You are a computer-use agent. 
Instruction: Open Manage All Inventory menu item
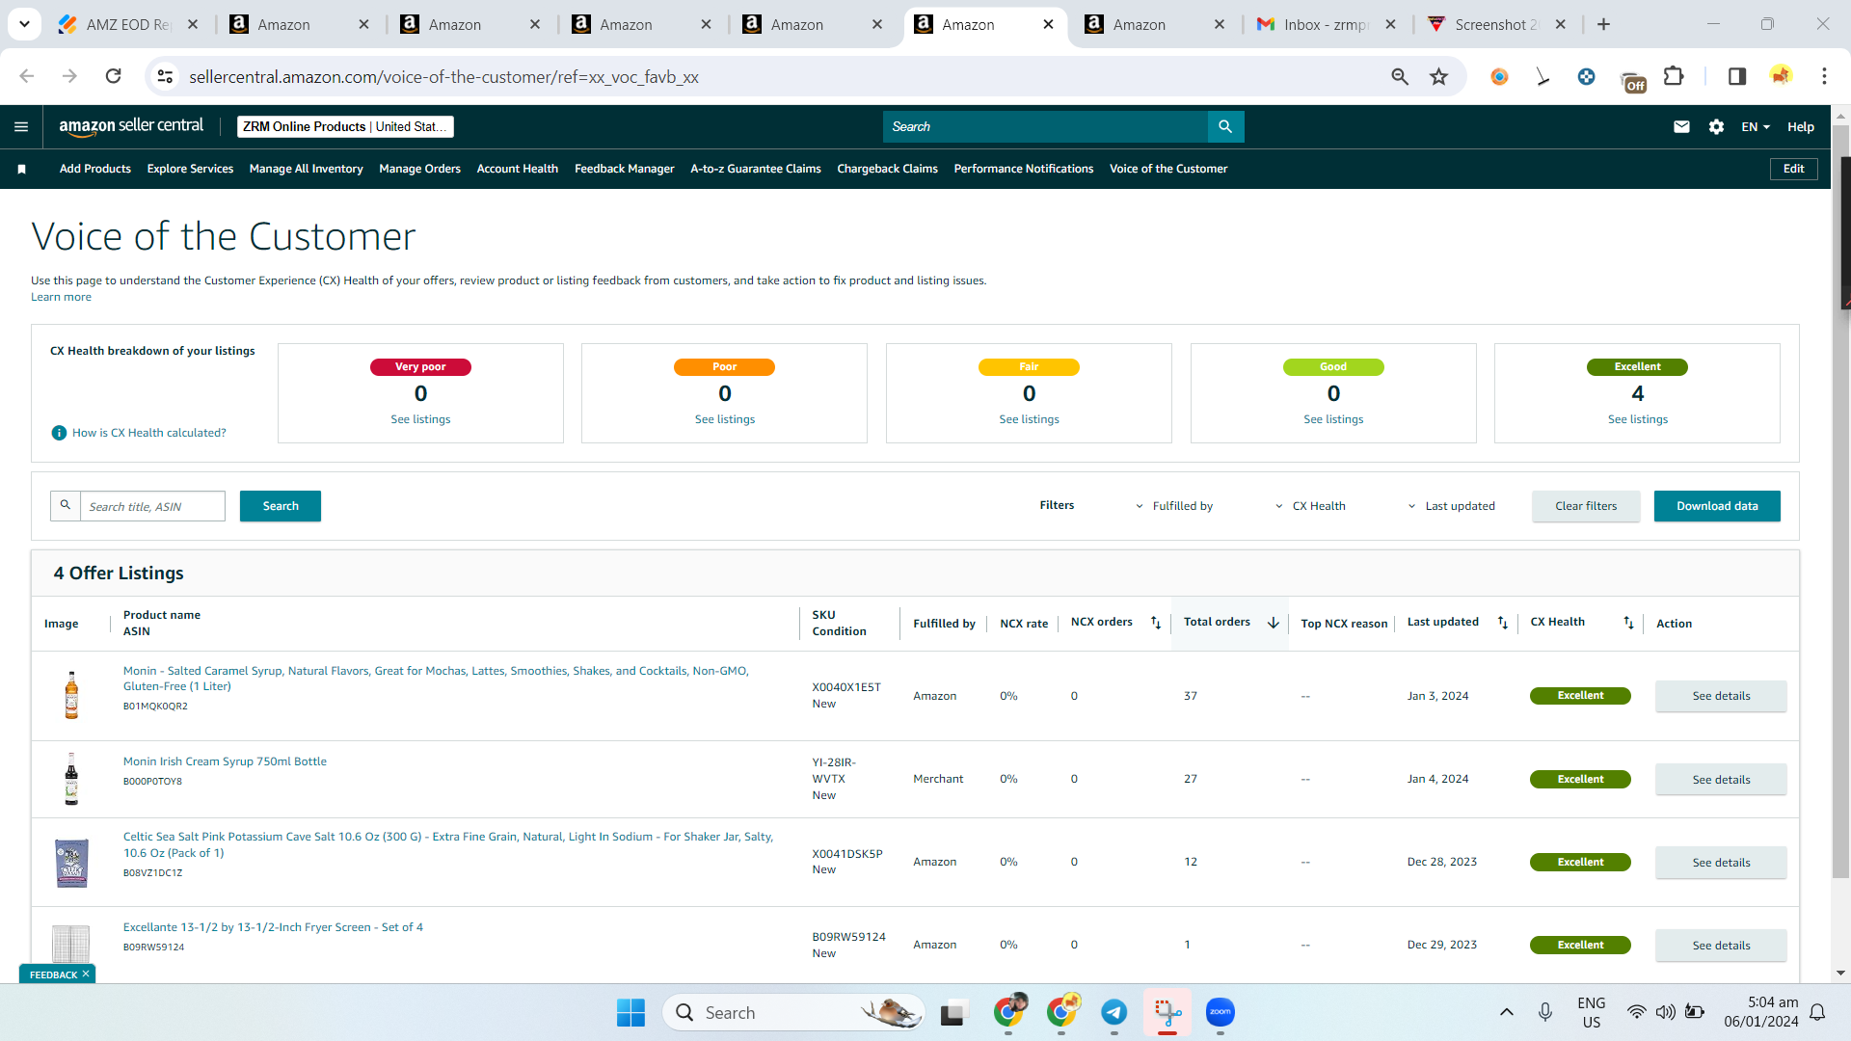tap(307, 169)
